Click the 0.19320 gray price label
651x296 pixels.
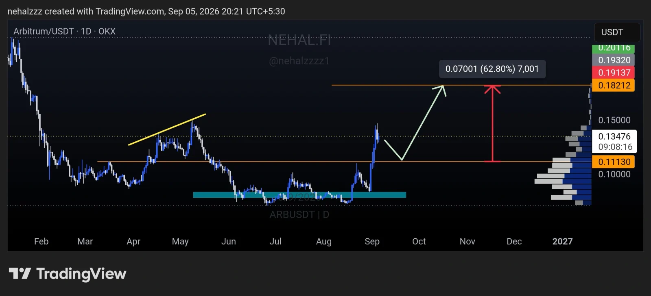(613, 60)
